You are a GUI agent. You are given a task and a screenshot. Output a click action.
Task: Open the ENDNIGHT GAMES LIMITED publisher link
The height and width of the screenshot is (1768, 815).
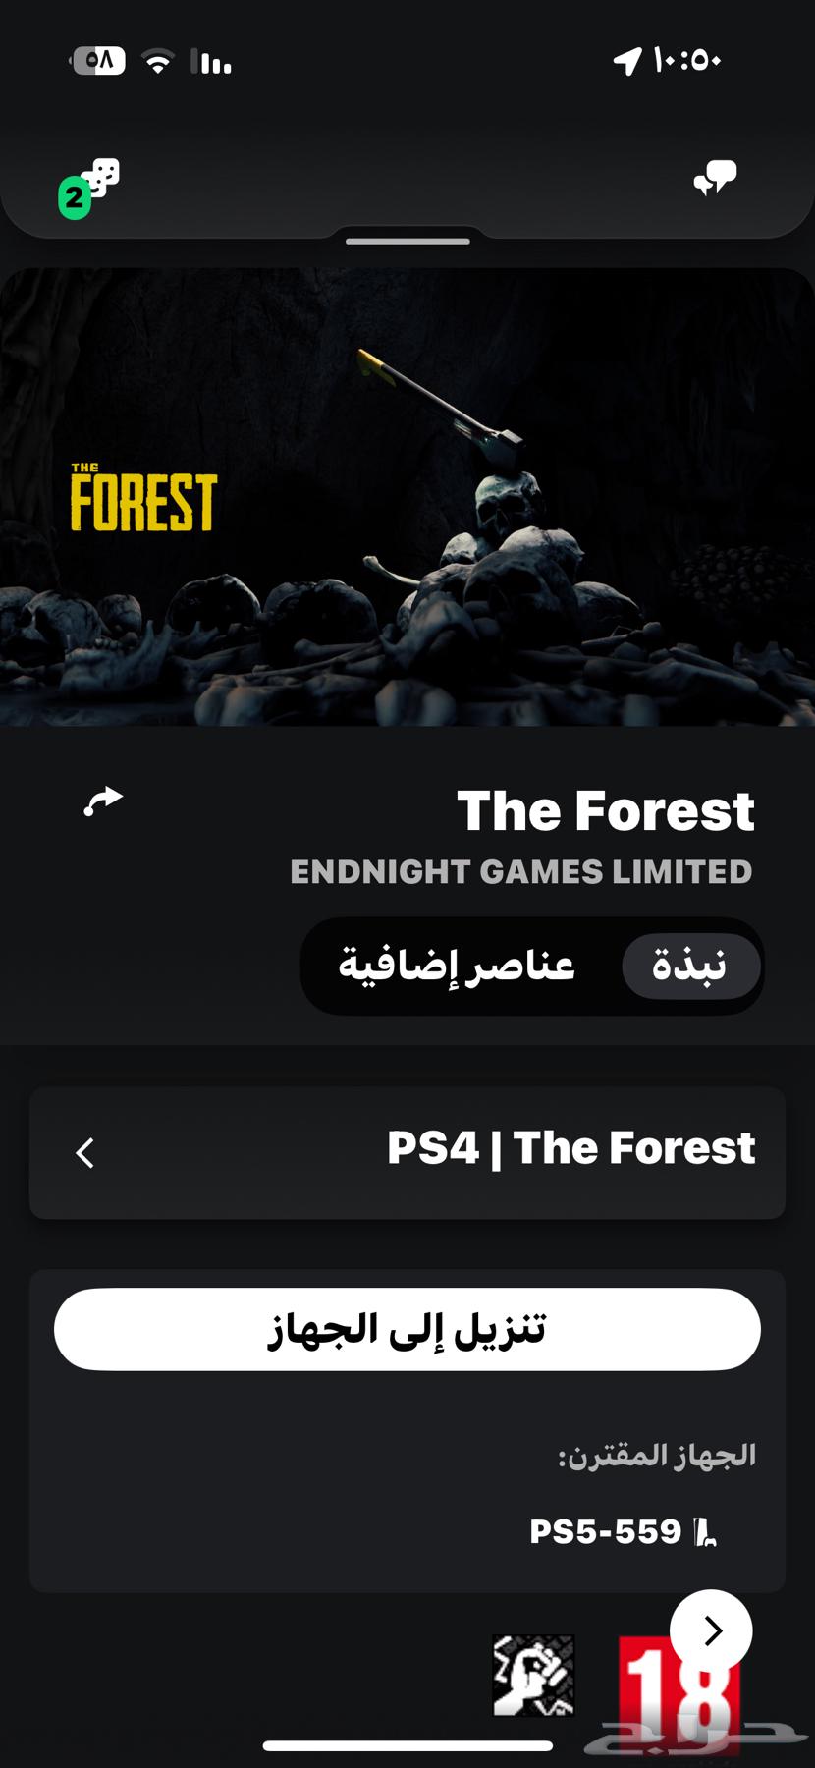(521, 872)
